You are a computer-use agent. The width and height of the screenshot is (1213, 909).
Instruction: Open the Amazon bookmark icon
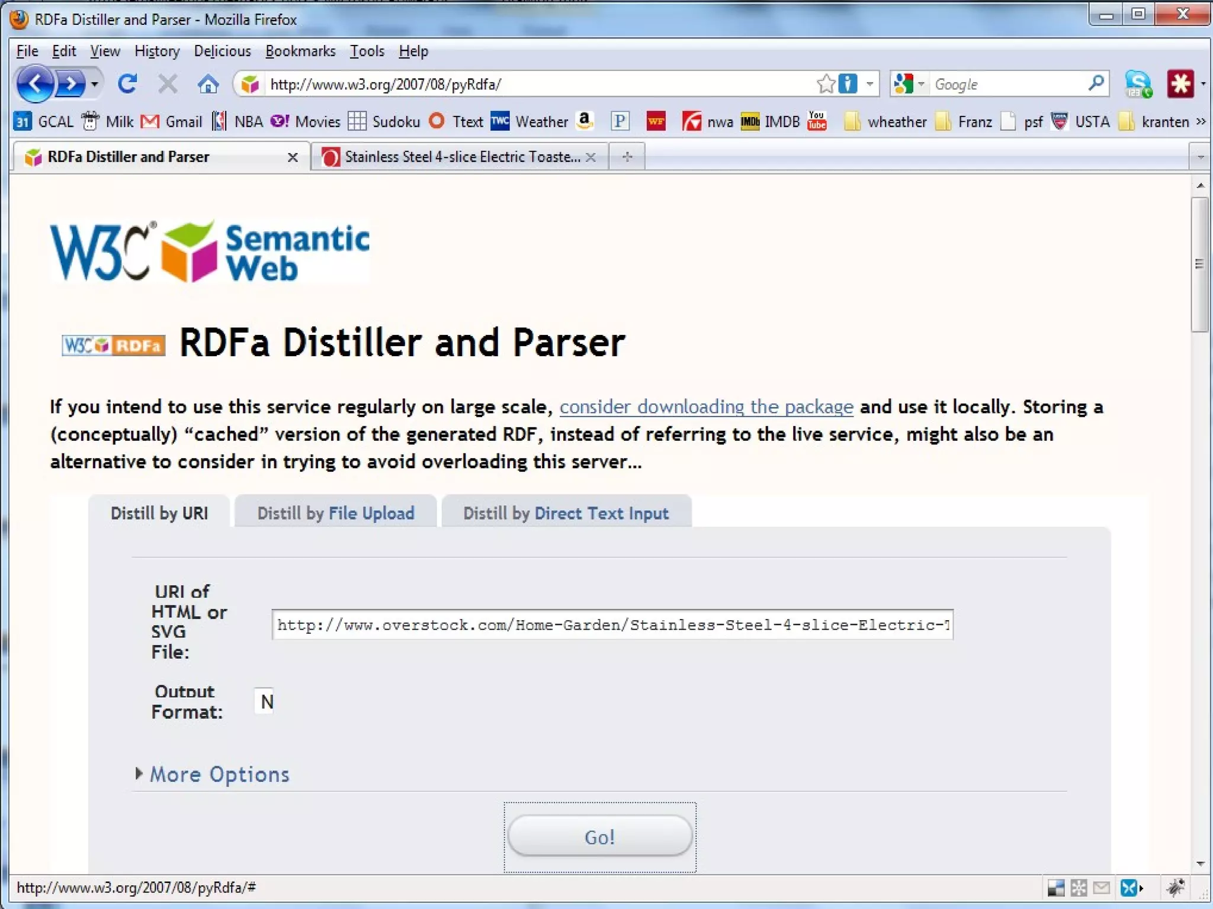[x=585, y=121]
